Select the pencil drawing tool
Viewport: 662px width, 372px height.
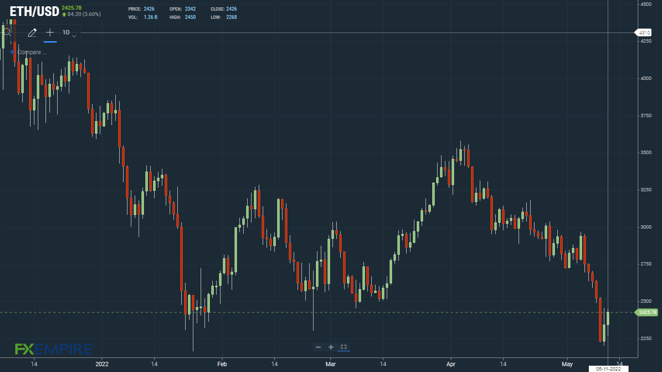click(x=32, y=33)
